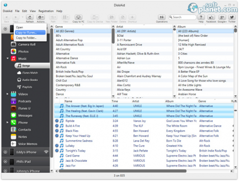Expand the Videos tree node
This screenshot has height=181, width=239.
[7, 94]
